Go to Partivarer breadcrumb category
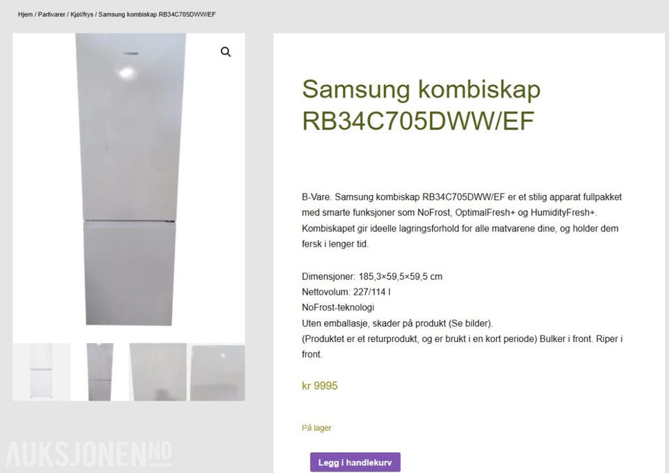Image resolution: width=669 pixels, height=473 pixels. click(x=52, y=15)
